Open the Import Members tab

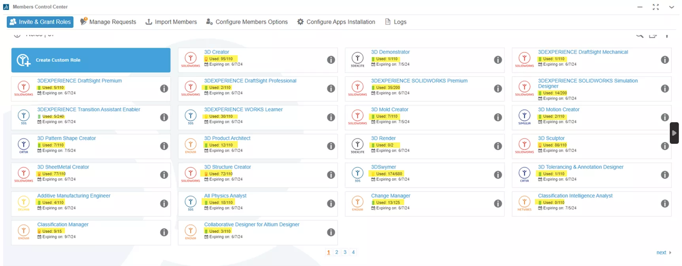(x=171, y=22)
